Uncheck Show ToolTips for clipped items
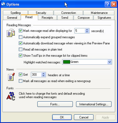 (x=20, y=56)
